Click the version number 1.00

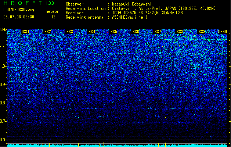(x=50, y=3)
